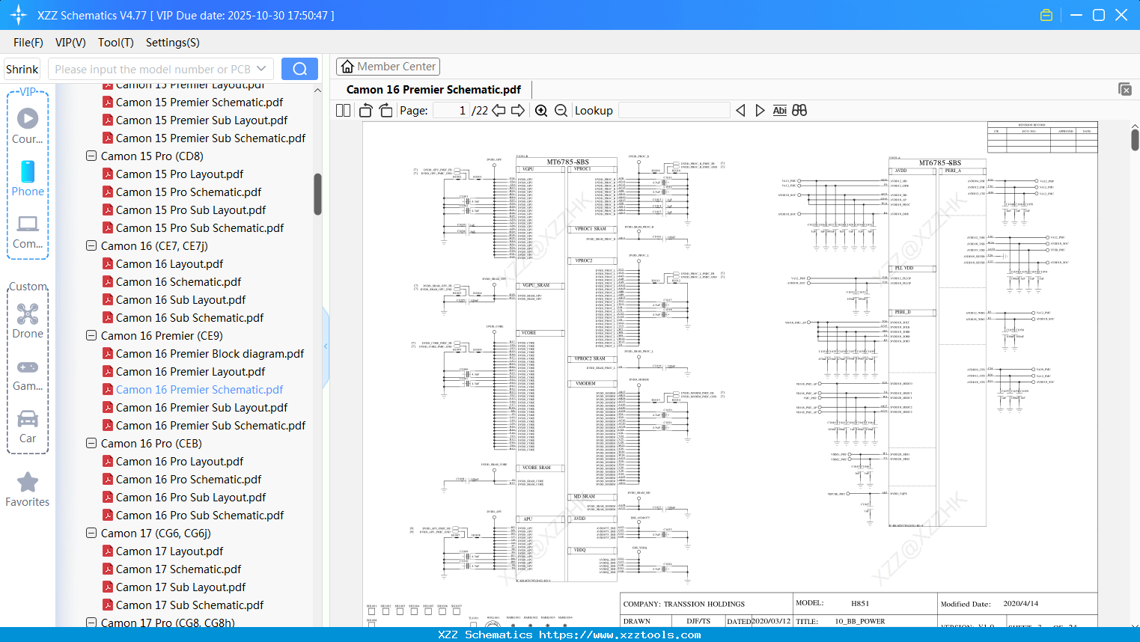Open Camon 15 Premier Schematic.pdf
This screenshot has height=642, width=1140.
199,102
